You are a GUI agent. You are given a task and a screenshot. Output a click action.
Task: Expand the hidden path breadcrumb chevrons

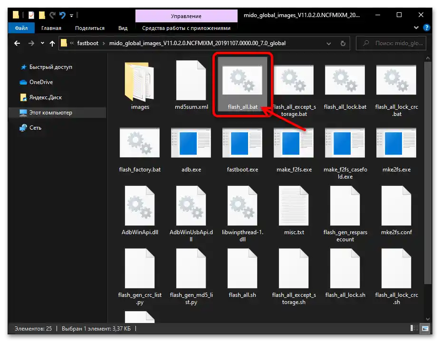tap(72, 43)
